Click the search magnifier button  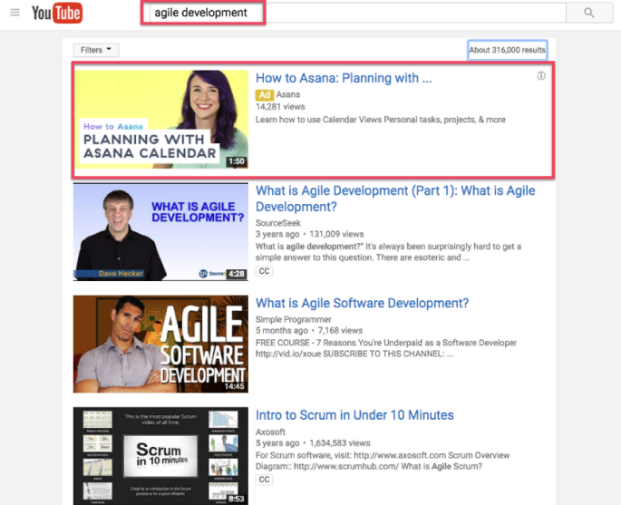point(589,13)
